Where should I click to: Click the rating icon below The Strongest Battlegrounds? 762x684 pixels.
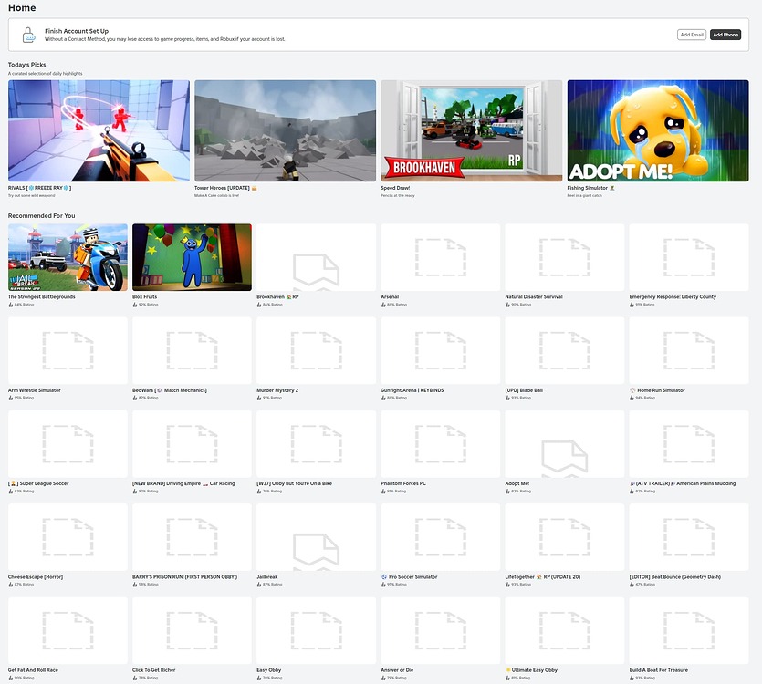10,304
